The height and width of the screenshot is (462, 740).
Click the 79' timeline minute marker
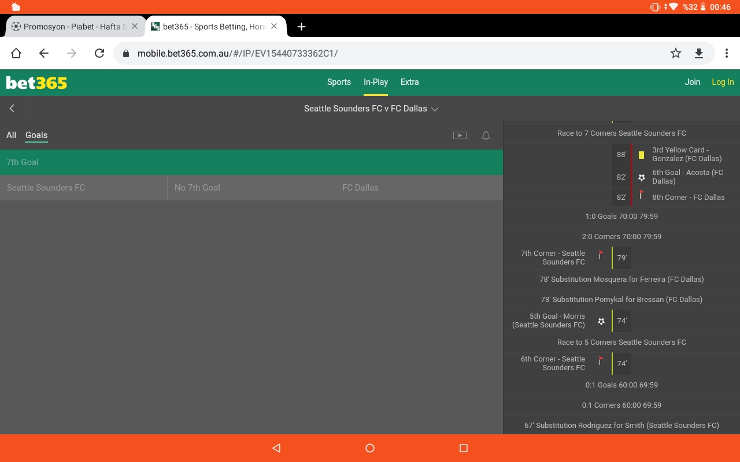pos(621,258)
